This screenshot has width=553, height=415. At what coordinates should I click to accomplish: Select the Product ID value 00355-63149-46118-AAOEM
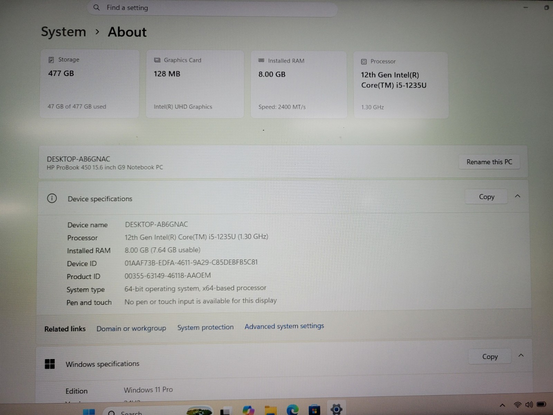click(x=168, y=276)
